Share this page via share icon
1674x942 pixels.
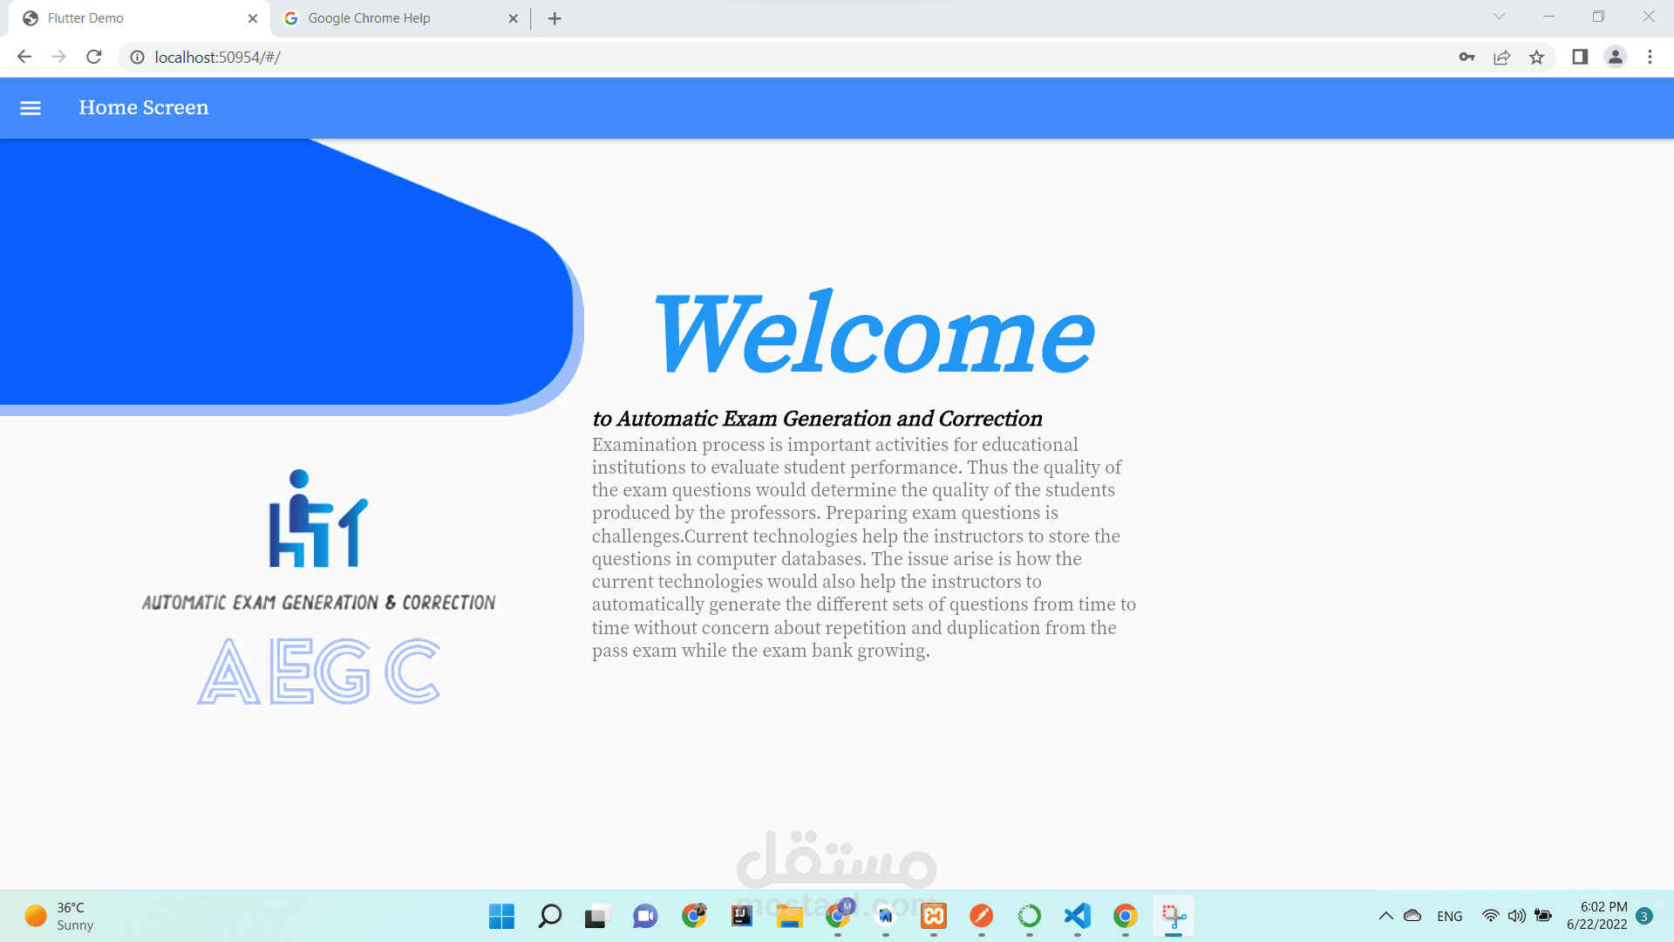click(x=1501, y=57)
